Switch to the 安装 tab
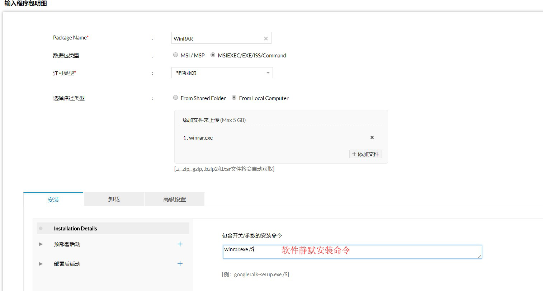This screenshot has width=543, height=291. (53, 200)
